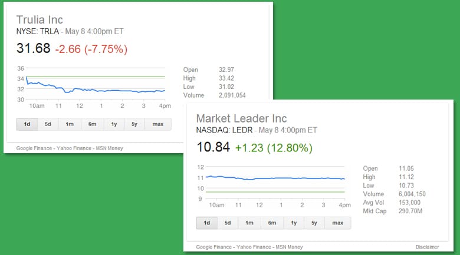Click MSN Money link under Market Leader card
460x255 pixels.
287,248
